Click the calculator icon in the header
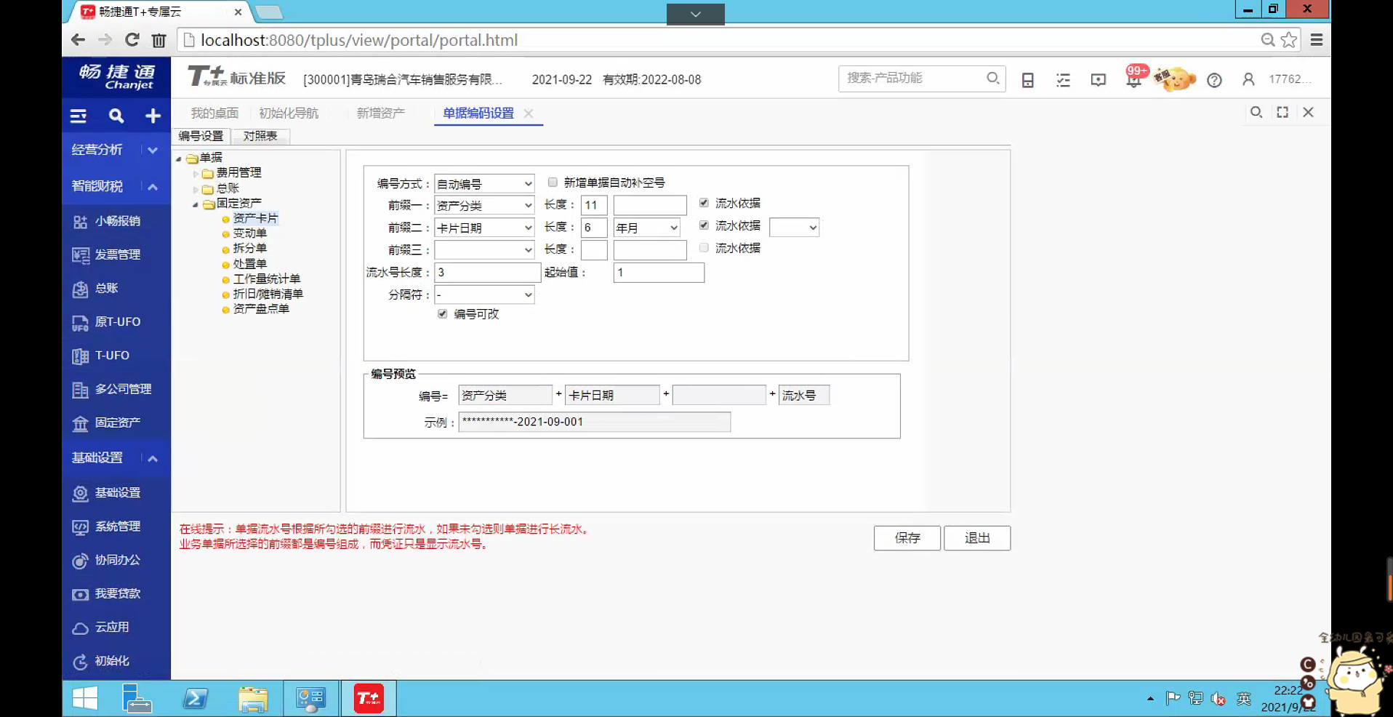 (1027, 80)
